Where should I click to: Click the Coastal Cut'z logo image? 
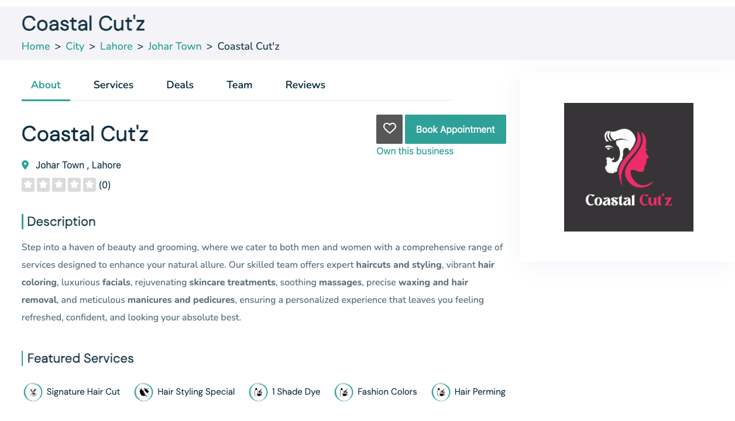click(x=628, y=167)
